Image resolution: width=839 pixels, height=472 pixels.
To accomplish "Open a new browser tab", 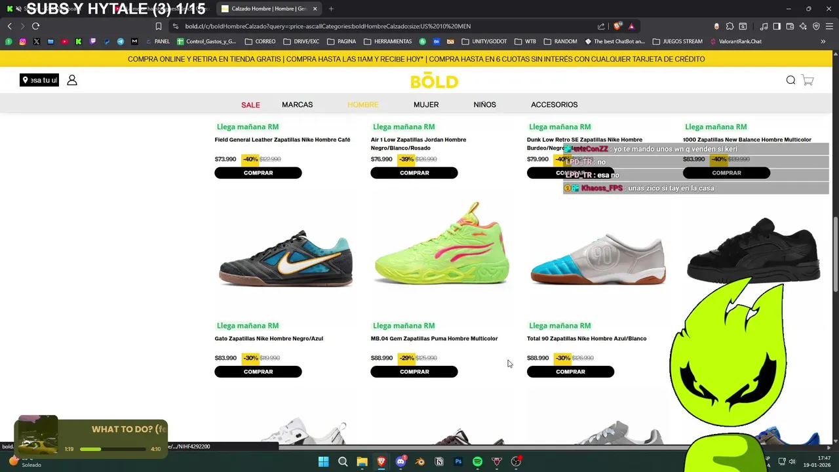I will [x=330, y=9].
